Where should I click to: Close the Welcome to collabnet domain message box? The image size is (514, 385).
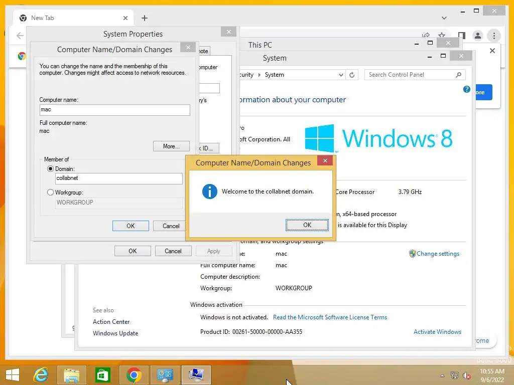pyautogui.click(x=325, y=160)
